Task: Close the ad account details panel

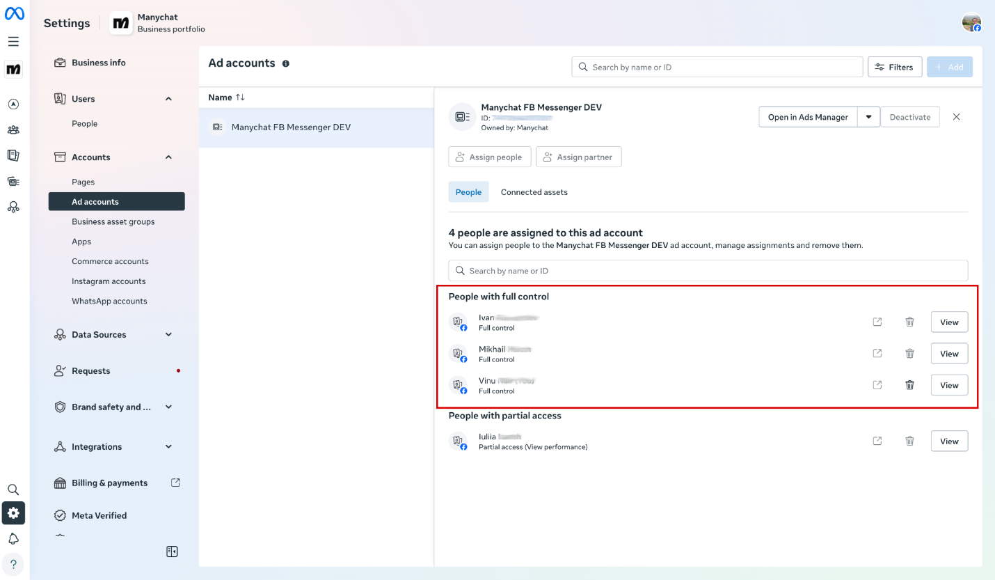Action: pos(956,117)
